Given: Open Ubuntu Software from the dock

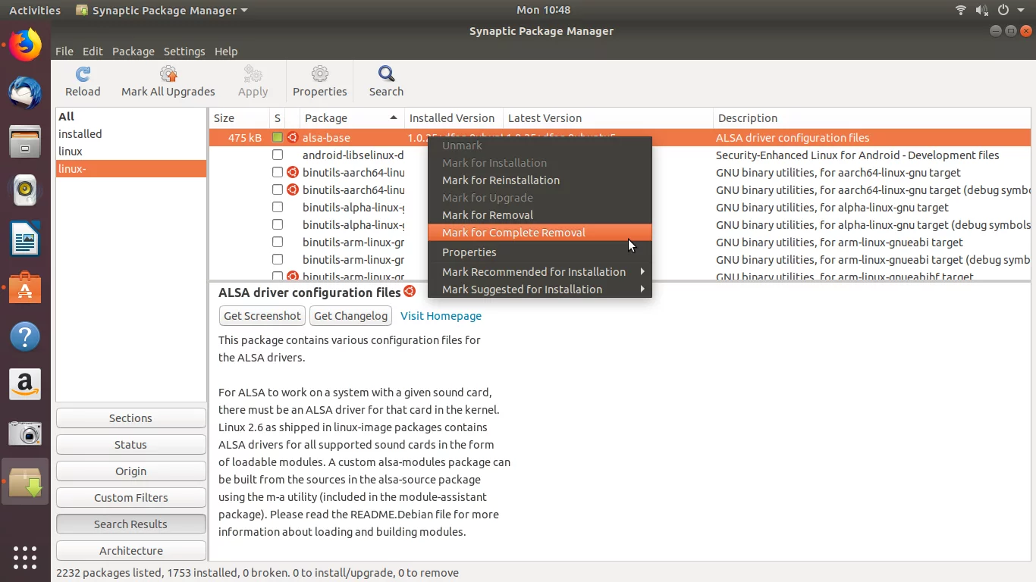Looking at the screenshot, I should point(25,288).
